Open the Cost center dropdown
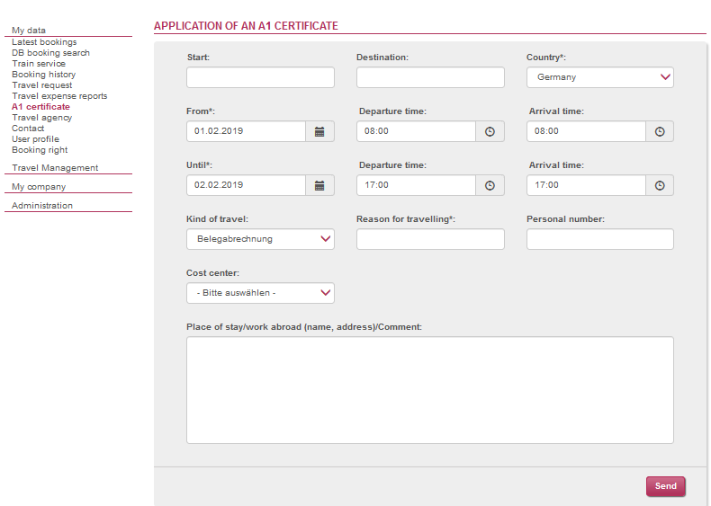 click(260, 293)
